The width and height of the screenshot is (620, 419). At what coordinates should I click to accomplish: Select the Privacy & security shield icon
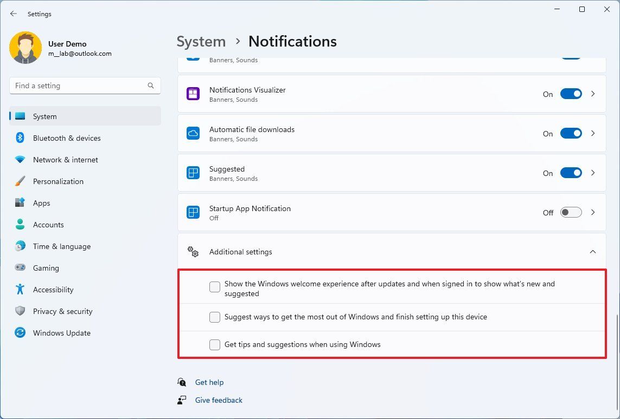point(20,311)
